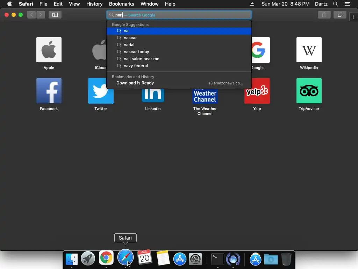Select the 'navy federal' suggestion
Viewport: 358px width, 269px height.
pyautogui.click(x=179, y=66)
